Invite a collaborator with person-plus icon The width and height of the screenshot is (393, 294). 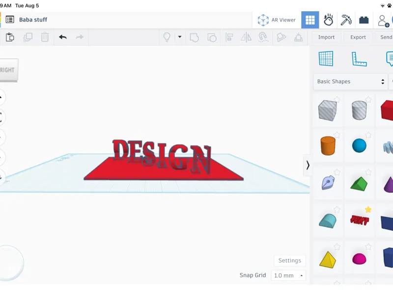click(383, 21)
